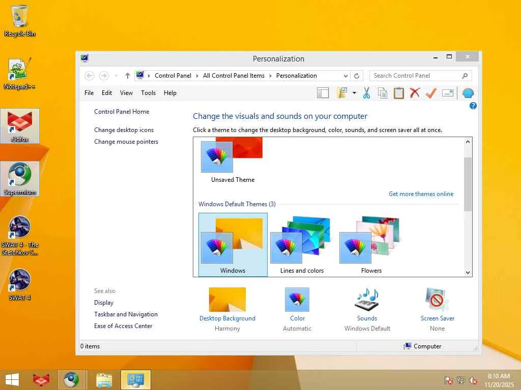The height and width of the screenshot is (390, 521).
Task: Open Change desktop icons link
Action: (124, 130)
